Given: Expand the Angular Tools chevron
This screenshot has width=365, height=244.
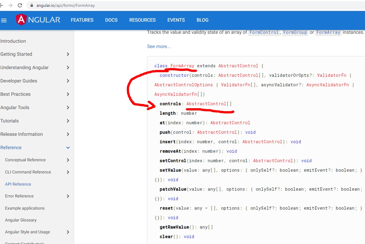Looking at the screenshot, I should coord(68,108).
